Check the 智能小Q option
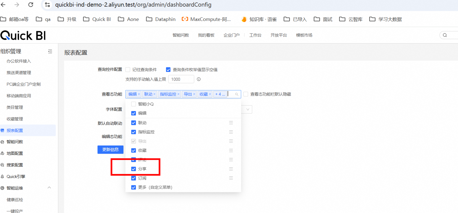 click(x=134, y=104)
